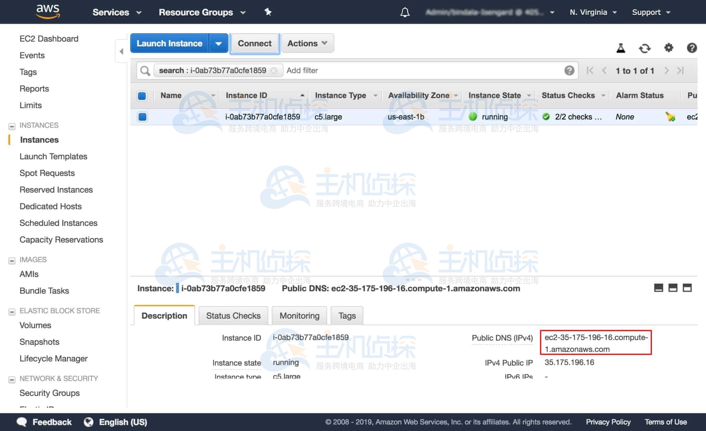Screen dimensions: 706x431
Task: Open the Experiments beaker icon
Action: tap(621, 48)
